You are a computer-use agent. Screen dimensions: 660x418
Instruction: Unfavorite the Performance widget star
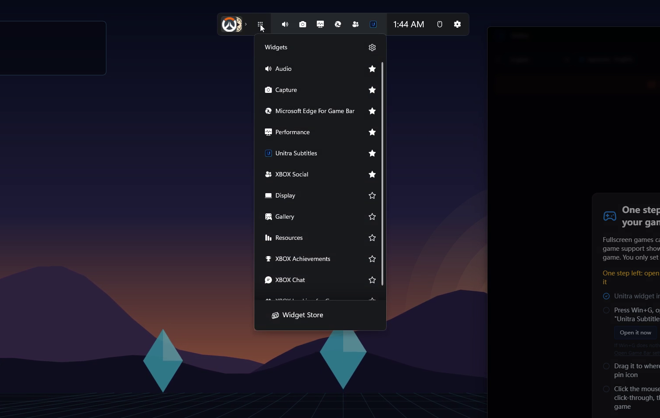tap(372, 132)
